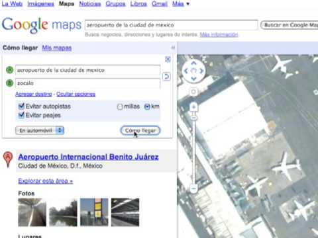Open Aeropuerto Internacional Benito Juárez result

[88, 157]
